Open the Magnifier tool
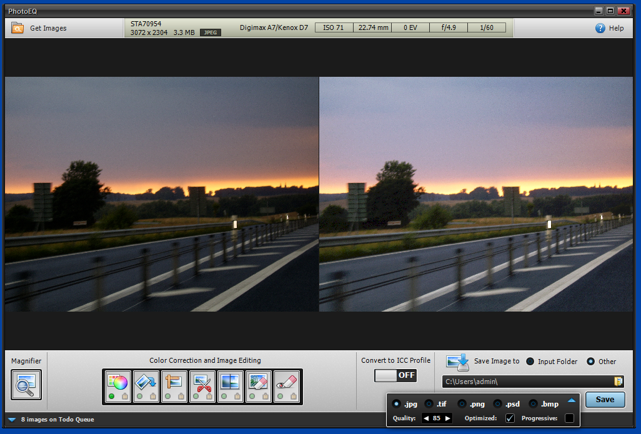The width and height of the screenshot is (641, 434). (26, 384)
